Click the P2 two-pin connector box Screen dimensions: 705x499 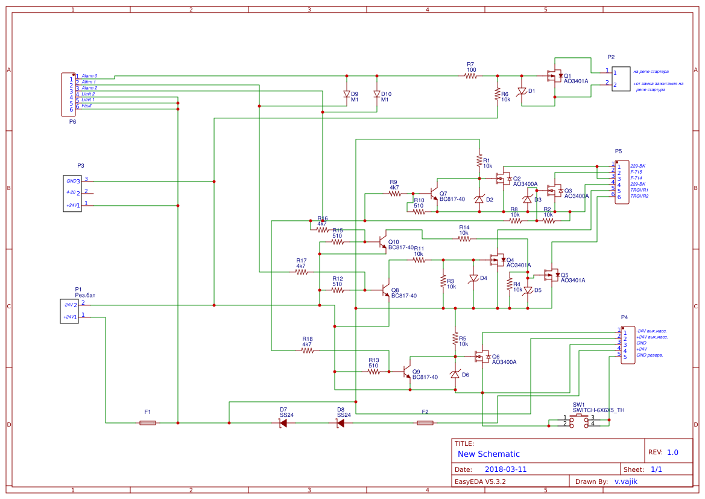(621, 79)
